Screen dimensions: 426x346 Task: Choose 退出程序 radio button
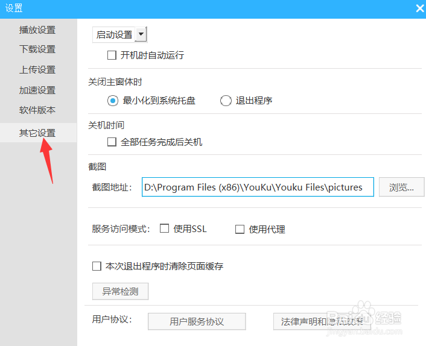coord(226,101)
